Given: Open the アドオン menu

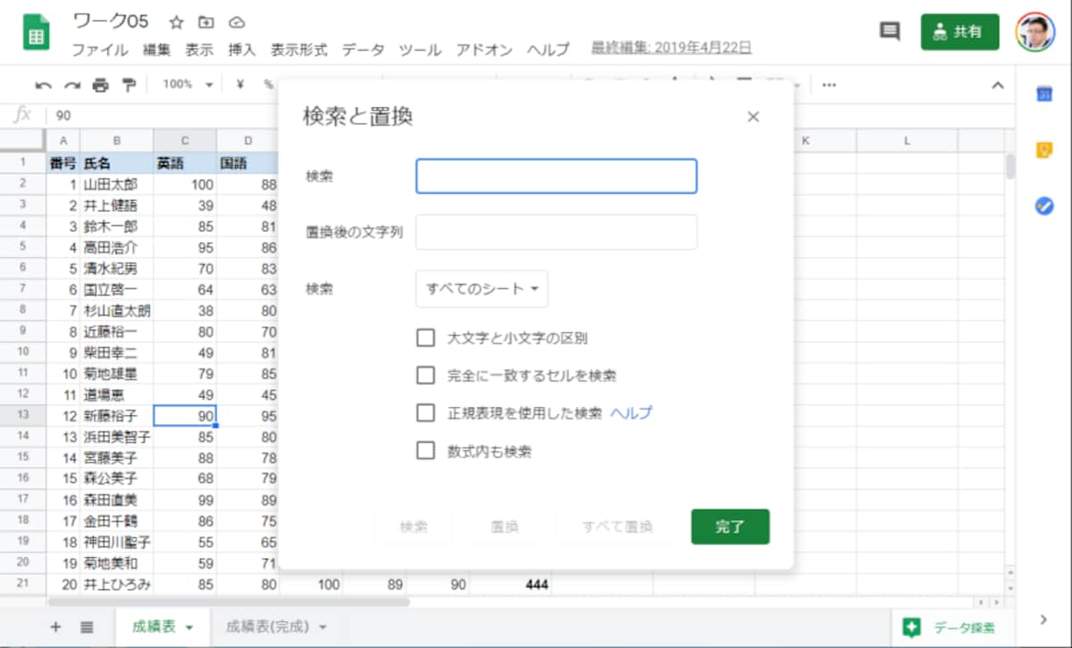Looking at the screenshot, I should (x=484, y=49).
